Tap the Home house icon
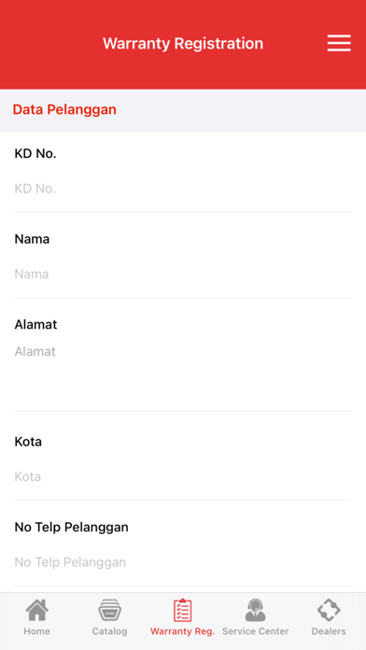 [37, 610]
